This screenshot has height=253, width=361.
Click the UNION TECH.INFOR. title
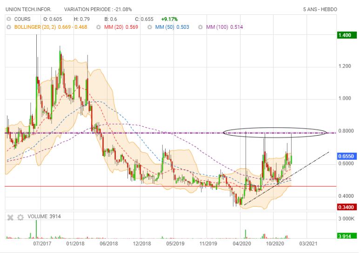tap(28, 9)
